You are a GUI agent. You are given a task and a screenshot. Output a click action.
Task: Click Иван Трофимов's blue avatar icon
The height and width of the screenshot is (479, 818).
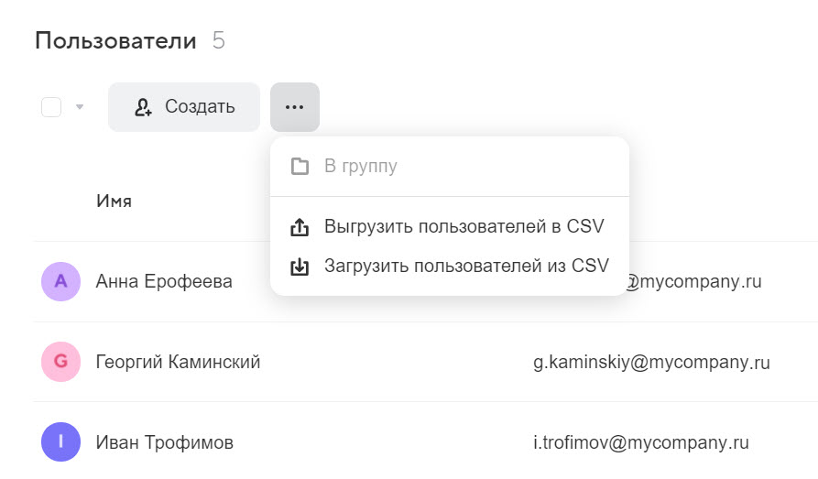pos(60,442)
